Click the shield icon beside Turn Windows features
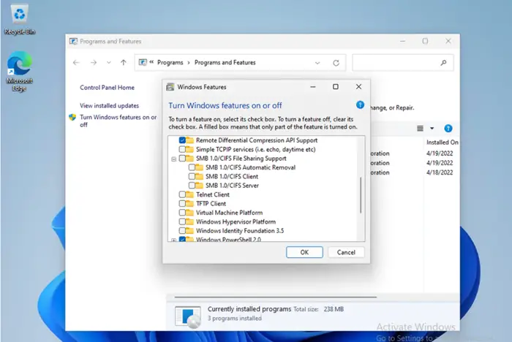 tap(72, 117)
